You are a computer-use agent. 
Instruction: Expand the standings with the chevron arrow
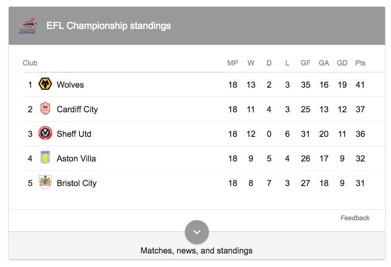(197, 232)
